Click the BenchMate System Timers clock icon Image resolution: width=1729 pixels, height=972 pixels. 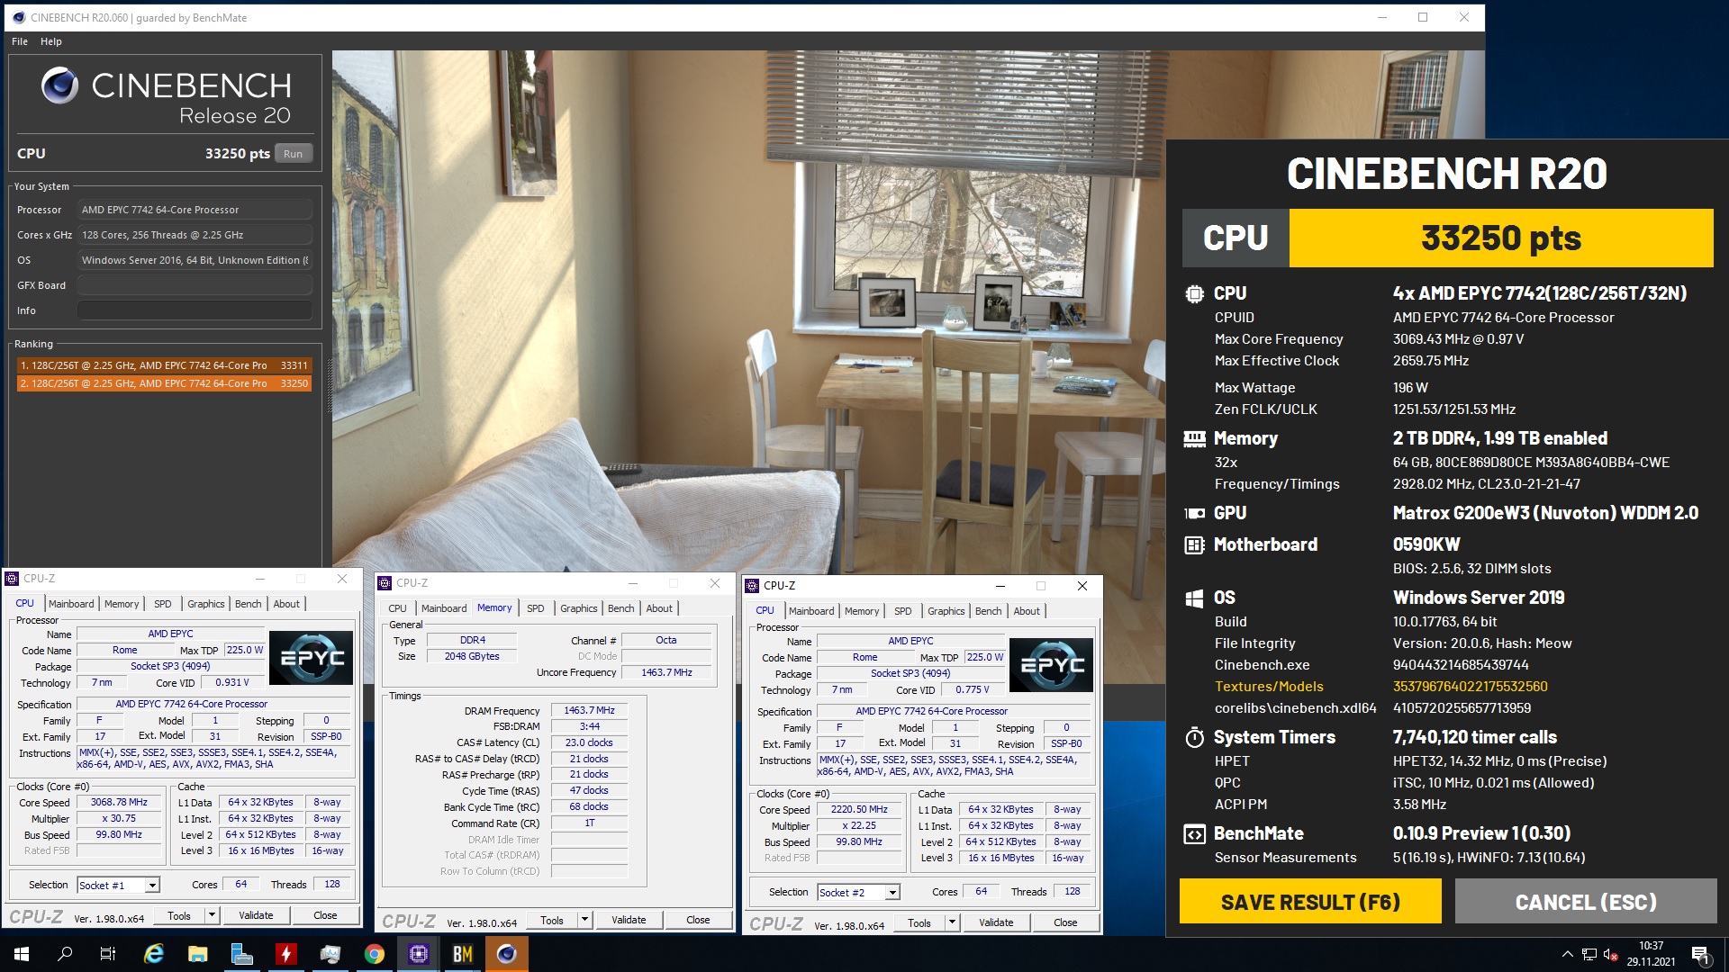pos(1194,737)
